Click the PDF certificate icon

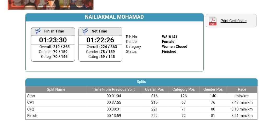point(213,21)
